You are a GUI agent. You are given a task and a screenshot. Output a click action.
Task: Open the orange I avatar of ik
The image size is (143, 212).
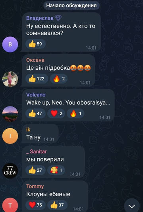10,136
